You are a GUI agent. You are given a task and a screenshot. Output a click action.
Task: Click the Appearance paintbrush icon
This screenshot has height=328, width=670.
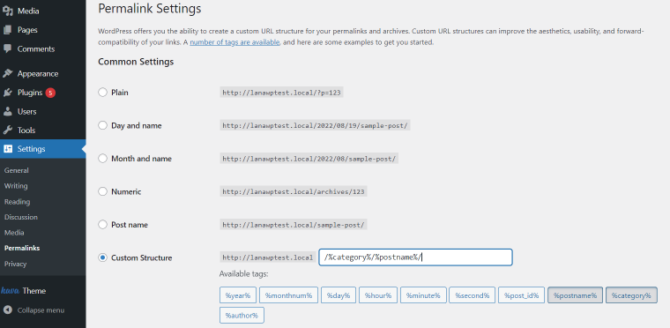pos(8,73)
